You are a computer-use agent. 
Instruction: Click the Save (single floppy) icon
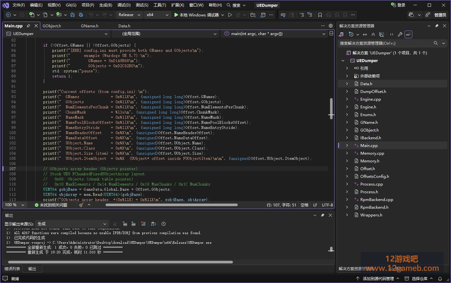coord(73,15)
